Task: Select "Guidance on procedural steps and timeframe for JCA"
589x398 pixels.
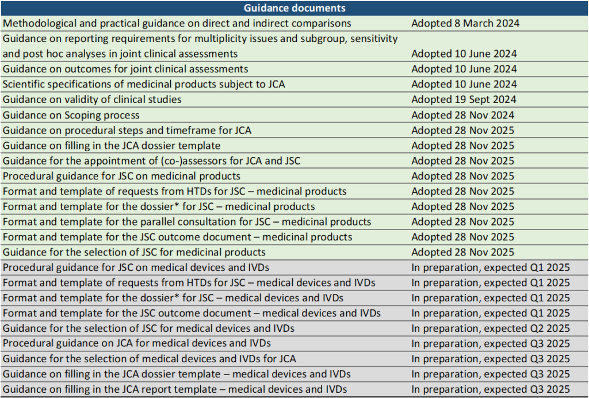Action: [127, 130]
